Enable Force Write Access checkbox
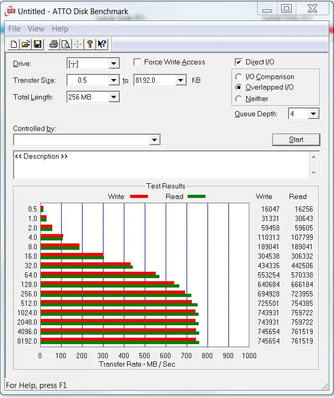 [137, 62]
